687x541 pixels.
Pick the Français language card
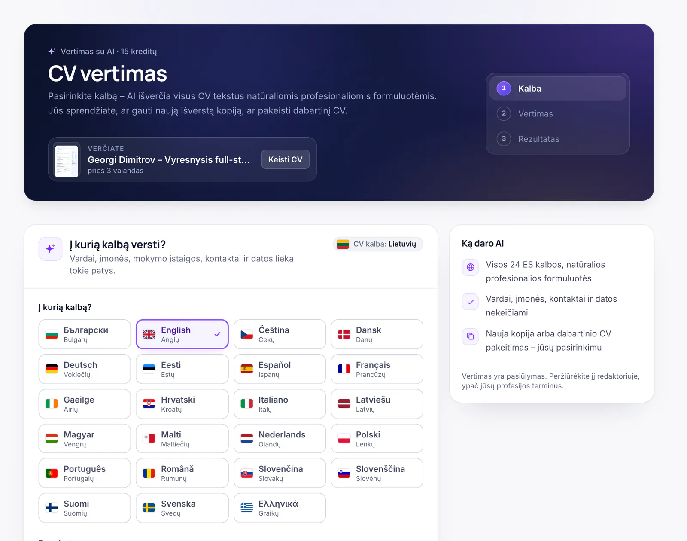coord(377,369)
